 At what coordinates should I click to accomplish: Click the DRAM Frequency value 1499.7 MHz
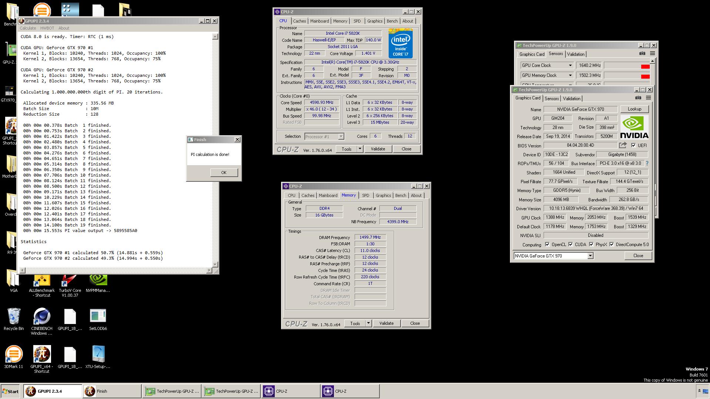tap(370, 237)
